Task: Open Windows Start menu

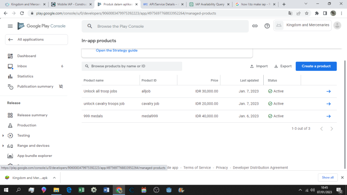Action: (x=6, y=190)
